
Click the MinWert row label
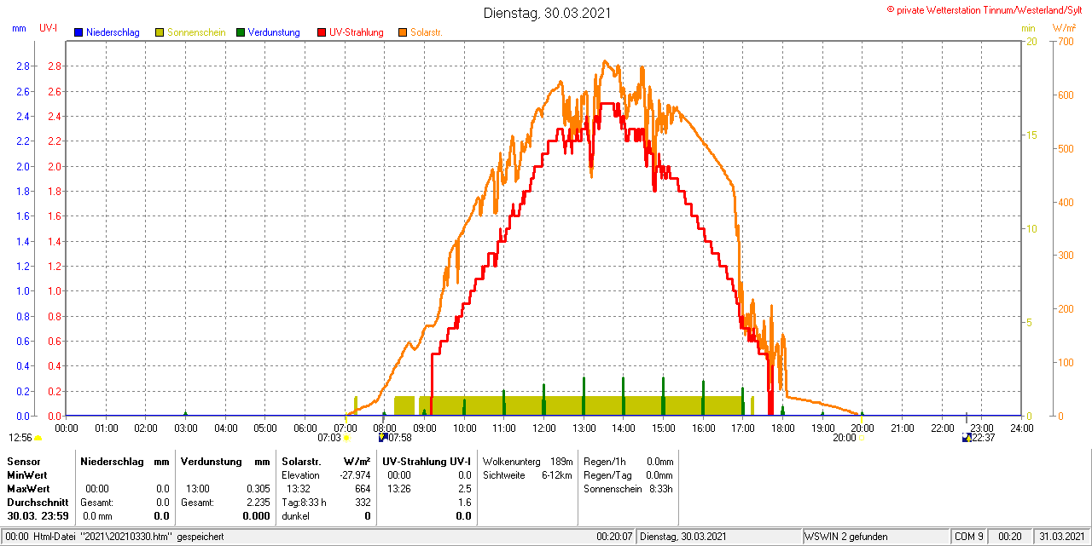click(x=27, y=475)
